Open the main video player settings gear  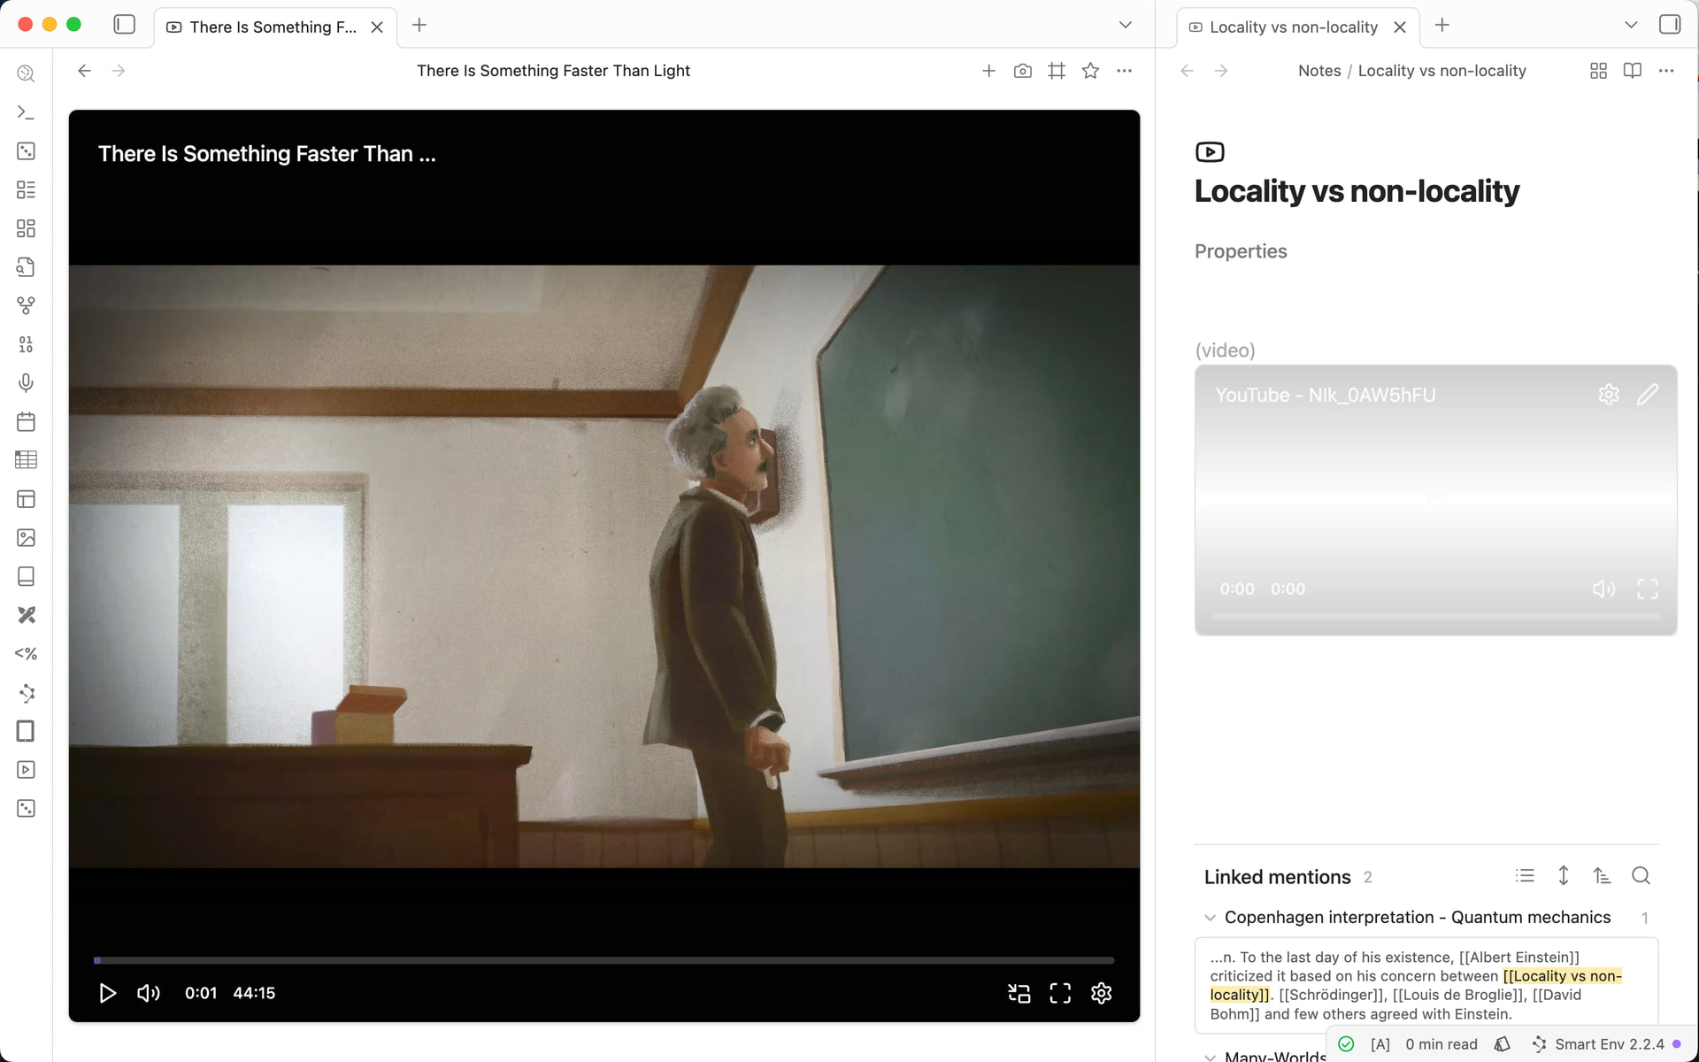point(1101,993)
